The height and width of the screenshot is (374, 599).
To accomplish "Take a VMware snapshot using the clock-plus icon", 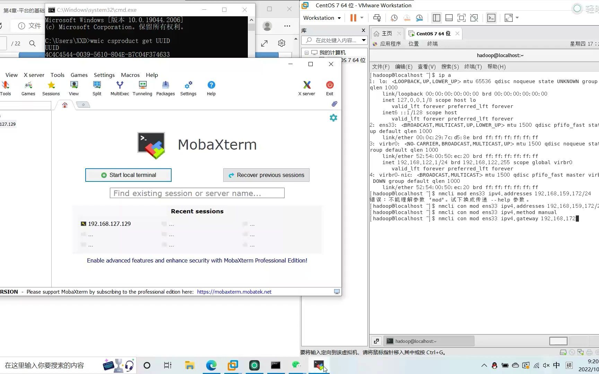I will [x=394, y=18].
